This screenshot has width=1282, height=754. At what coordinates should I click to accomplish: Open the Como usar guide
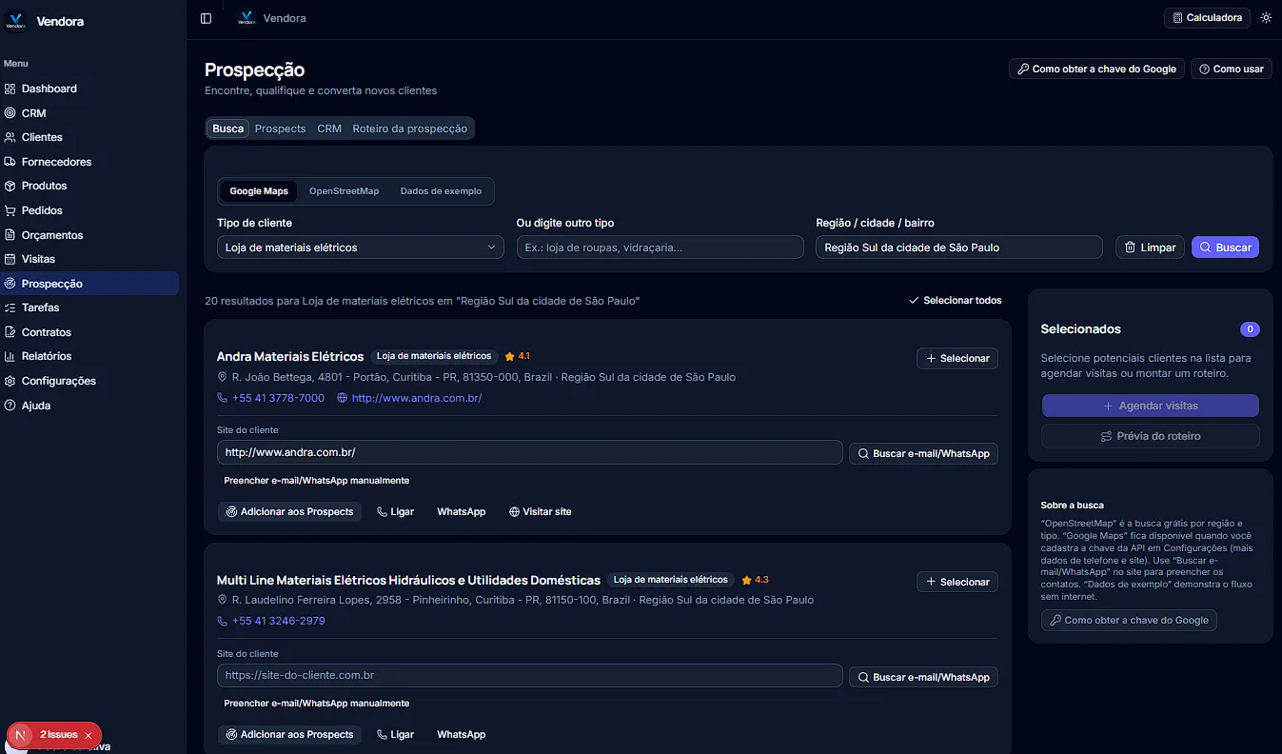tap(1232, 69)
